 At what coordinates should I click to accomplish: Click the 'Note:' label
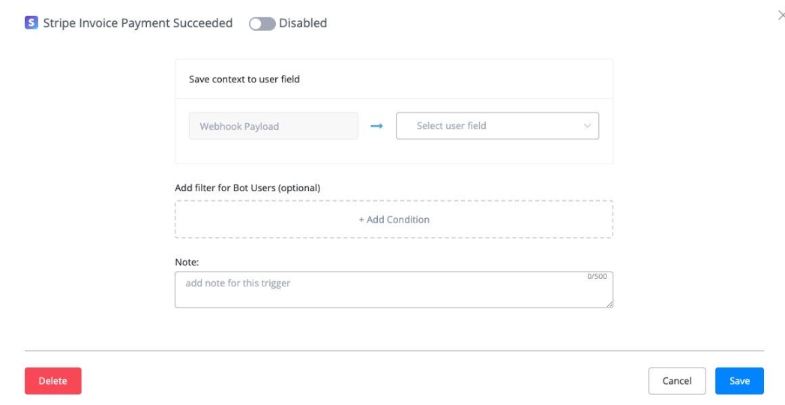tap(186, 262)
